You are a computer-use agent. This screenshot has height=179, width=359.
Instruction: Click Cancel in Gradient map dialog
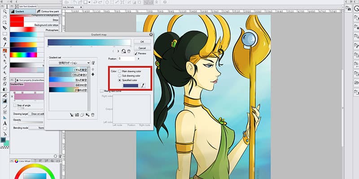[x=142, y=48]
